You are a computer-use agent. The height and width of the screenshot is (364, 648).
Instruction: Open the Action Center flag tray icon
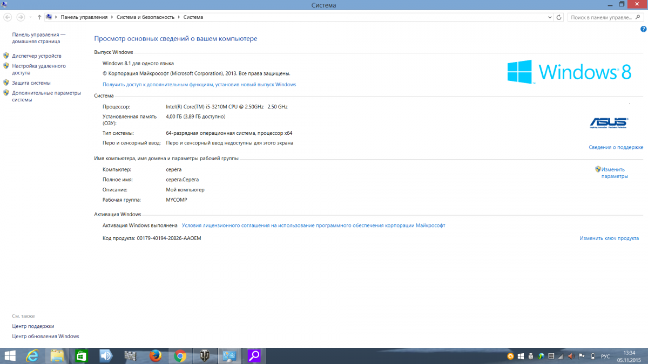[x=581, y=356]
